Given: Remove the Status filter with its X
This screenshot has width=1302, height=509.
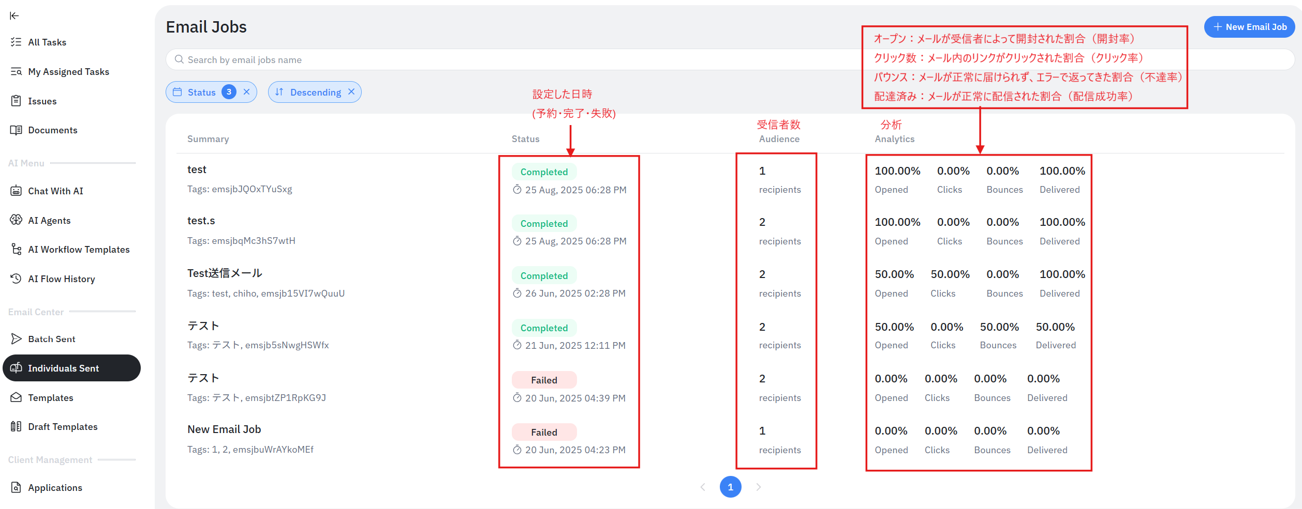Looking at the screenshot, I should pyautogui.click(x=247, y=92).
